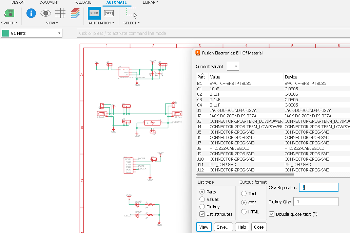Open the Info tool icon

(x=31, y=13)
